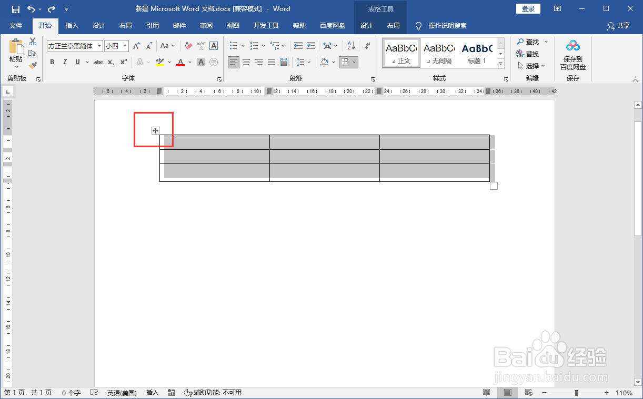Apply the yellow text highlight color
The width and height of the screenshot is (643, 399).
[x=160, y=62]
